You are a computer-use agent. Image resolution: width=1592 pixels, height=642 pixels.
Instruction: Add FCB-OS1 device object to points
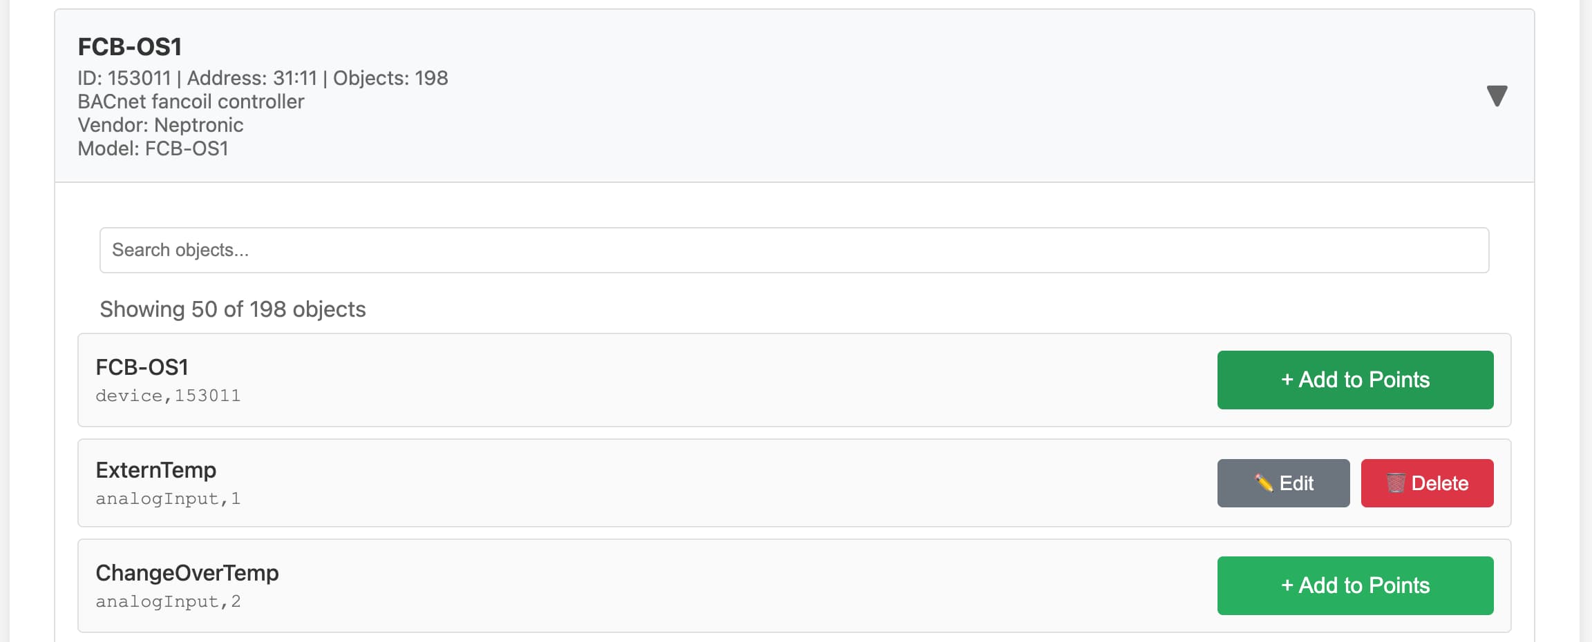point(1355,380)
